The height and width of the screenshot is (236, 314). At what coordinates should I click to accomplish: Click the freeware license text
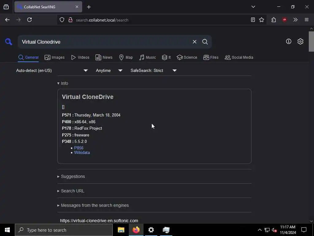pos(82,135)
